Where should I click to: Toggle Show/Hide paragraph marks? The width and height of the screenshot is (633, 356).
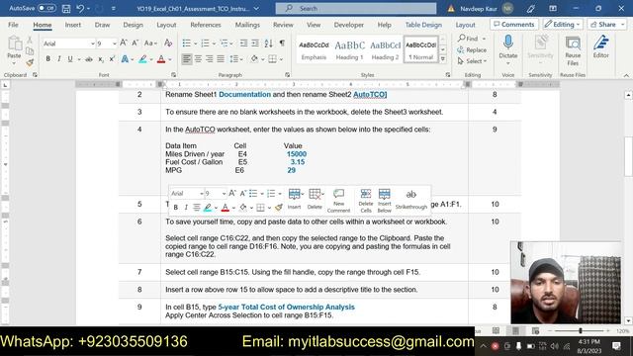click(282, 44)
